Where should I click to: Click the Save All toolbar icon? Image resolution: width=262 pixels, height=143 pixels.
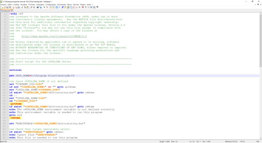pyautogui.click(x=10, y=7)
